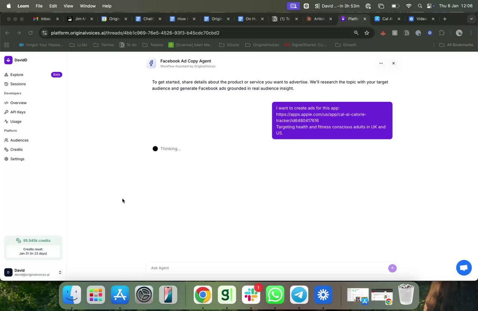Click the 95.945k credits indicator
Screen dimensions: 478x311
[x=33, y=240]
